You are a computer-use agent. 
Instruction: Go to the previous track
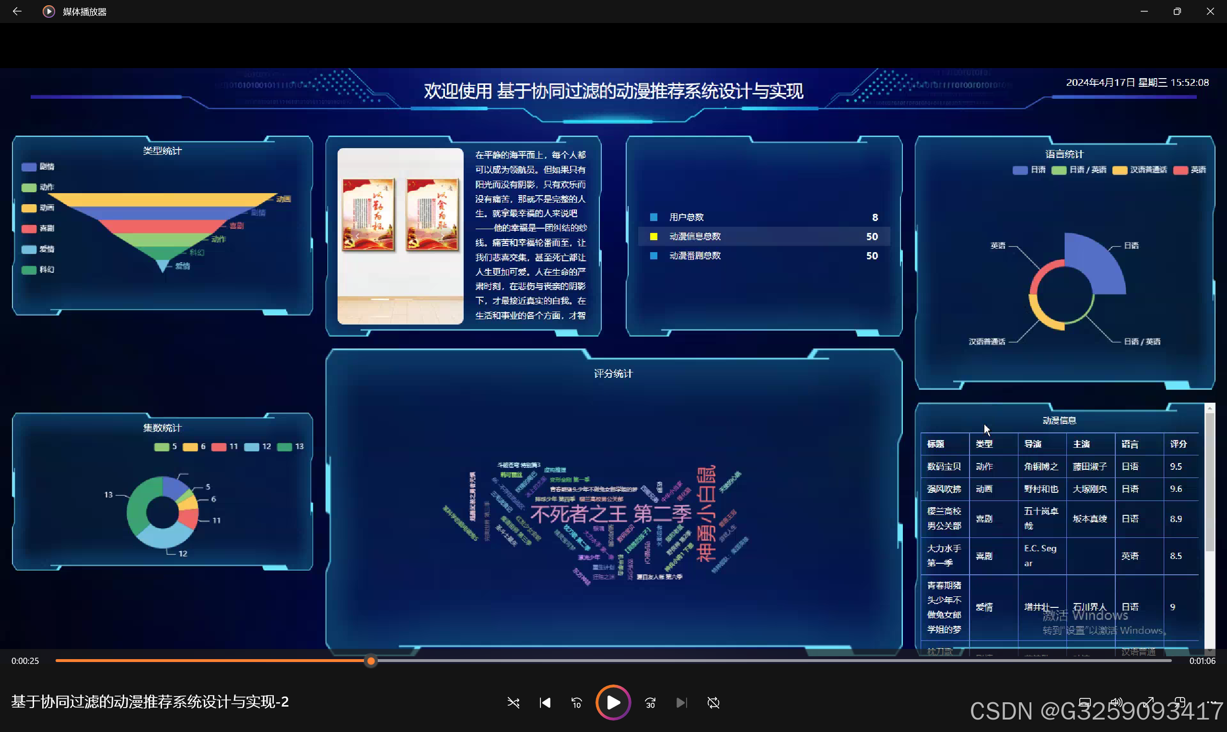pos(545,702)
